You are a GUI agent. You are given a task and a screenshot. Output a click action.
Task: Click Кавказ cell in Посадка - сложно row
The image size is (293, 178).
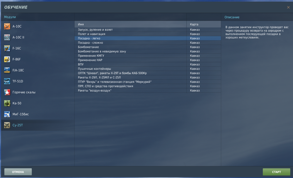(204, 43)
